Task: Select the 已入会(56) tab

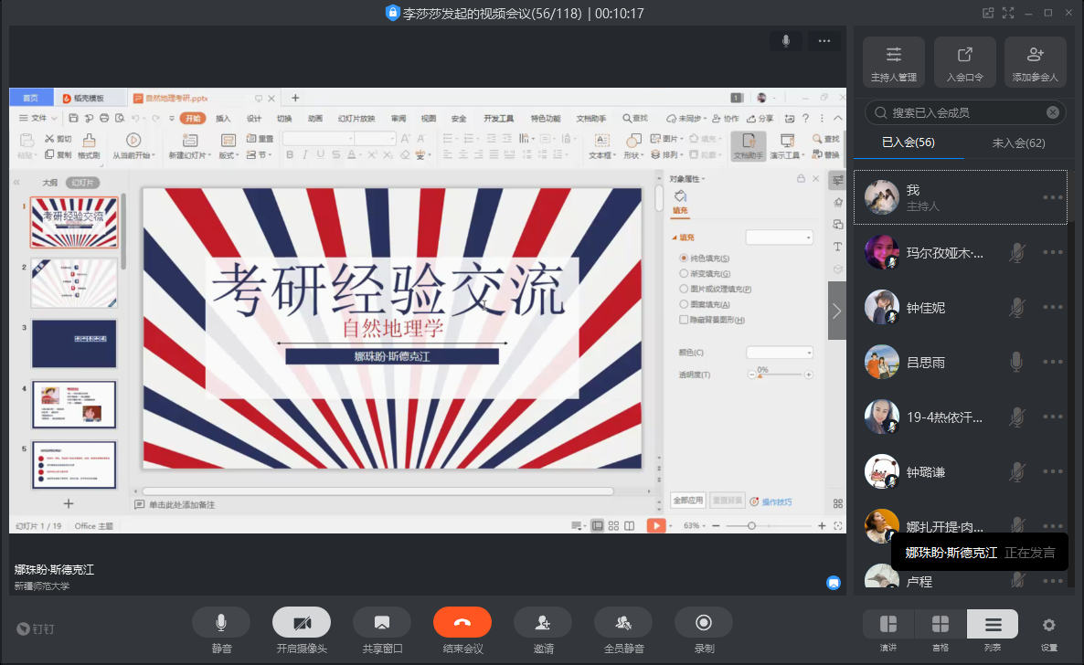Action: (908, 143)
